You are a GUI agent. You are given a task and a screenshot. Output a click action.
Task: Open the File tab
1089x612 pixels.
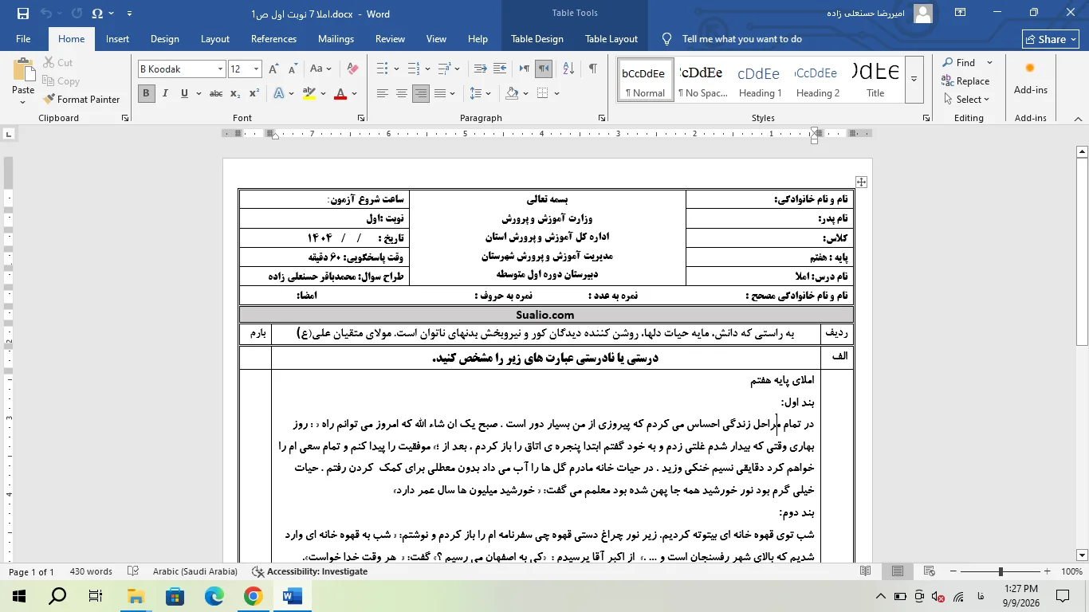(23, 38)
